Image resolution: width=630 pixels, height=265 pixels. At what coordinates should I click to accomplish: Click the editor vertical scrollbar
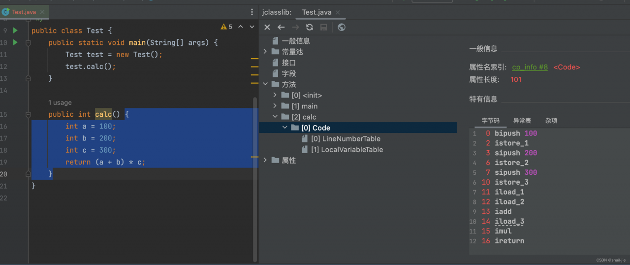(x=255, y=177)
